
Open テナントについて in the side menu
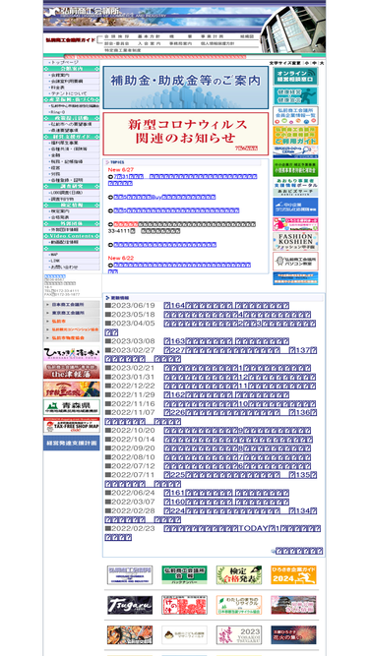coord(72,93)
